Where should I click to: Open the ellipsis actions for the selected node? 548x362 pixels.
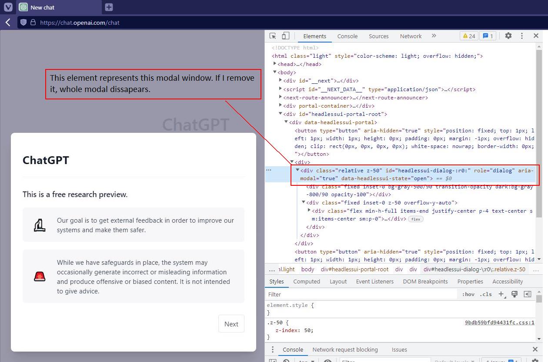[269, 170]
